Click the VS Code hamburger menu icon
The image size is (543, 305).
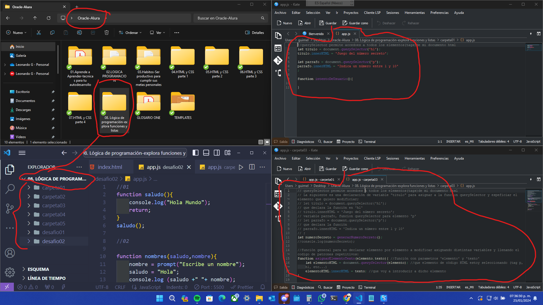(x=22, y=153)
